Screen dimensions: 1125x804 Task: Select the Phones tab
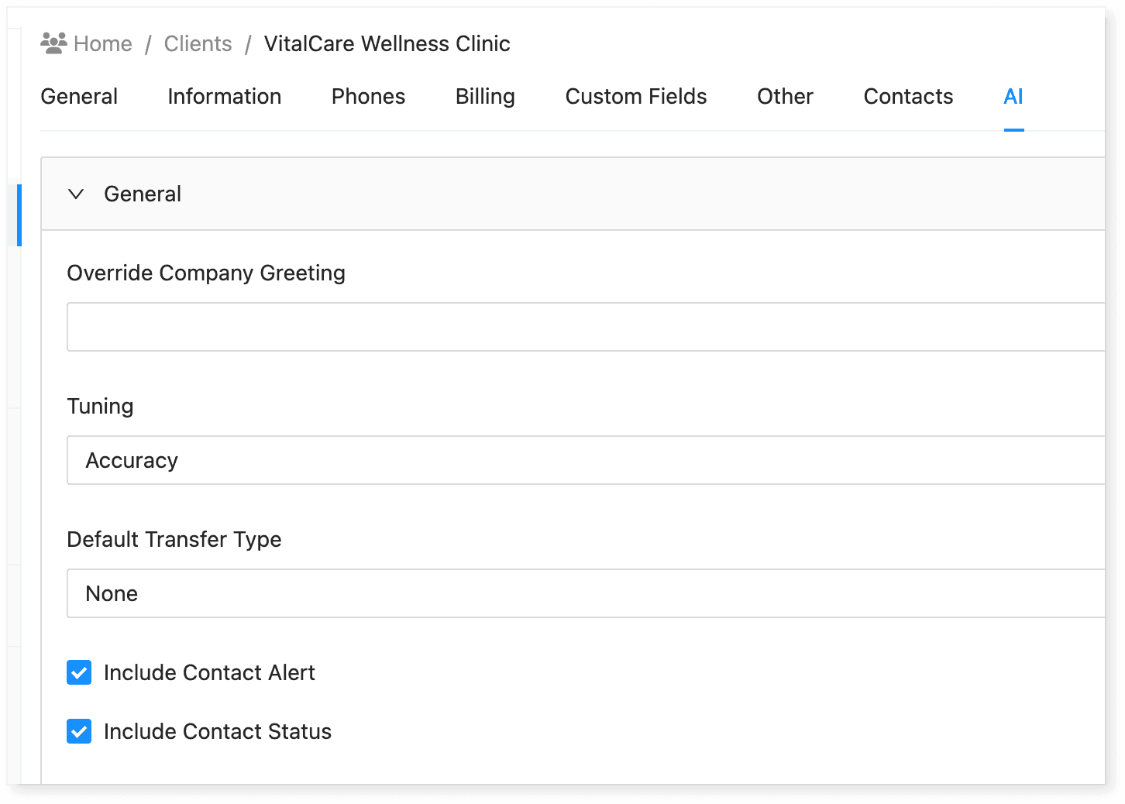[x=368, y=96]
